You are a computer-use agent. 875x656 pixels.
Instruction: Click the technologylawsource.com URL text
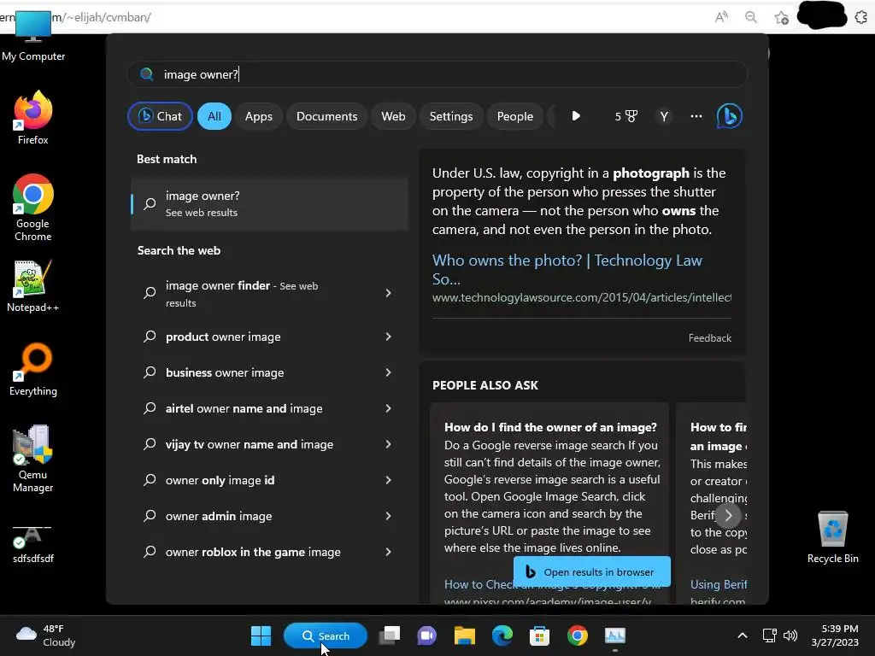click(581, 298)
